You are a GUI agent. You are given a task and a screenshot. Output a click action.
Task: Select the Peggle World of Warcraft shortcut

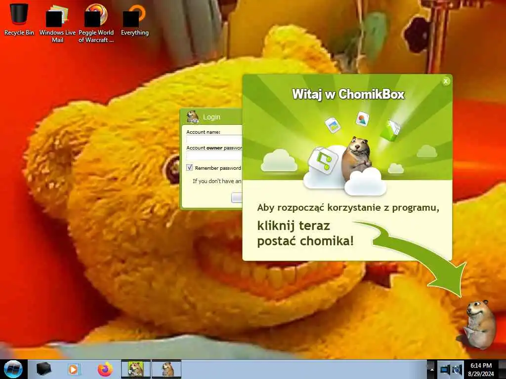click(96, 23)
